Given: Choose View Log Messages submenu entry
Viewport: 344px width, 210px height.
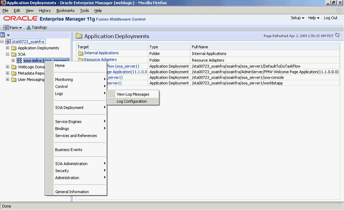Looking at the screenshot, I should [x=133, y=94].
